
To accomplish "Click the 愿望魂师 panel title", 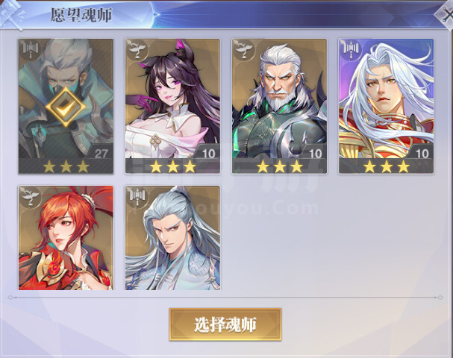I will [81, 15].
